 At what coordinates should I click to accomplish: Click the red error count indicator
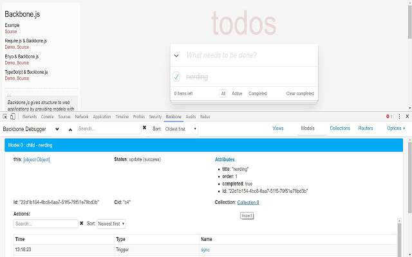(x=389, y=116)
